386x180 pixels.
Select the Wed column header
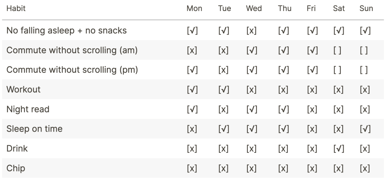254,9
